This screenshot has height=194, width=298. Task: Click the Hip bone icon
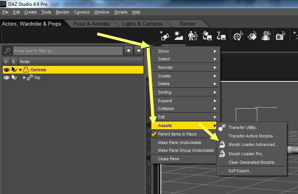30,77
